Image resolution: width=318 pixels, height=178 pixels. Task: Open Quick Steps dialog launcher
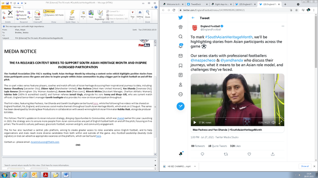[78, 22]
